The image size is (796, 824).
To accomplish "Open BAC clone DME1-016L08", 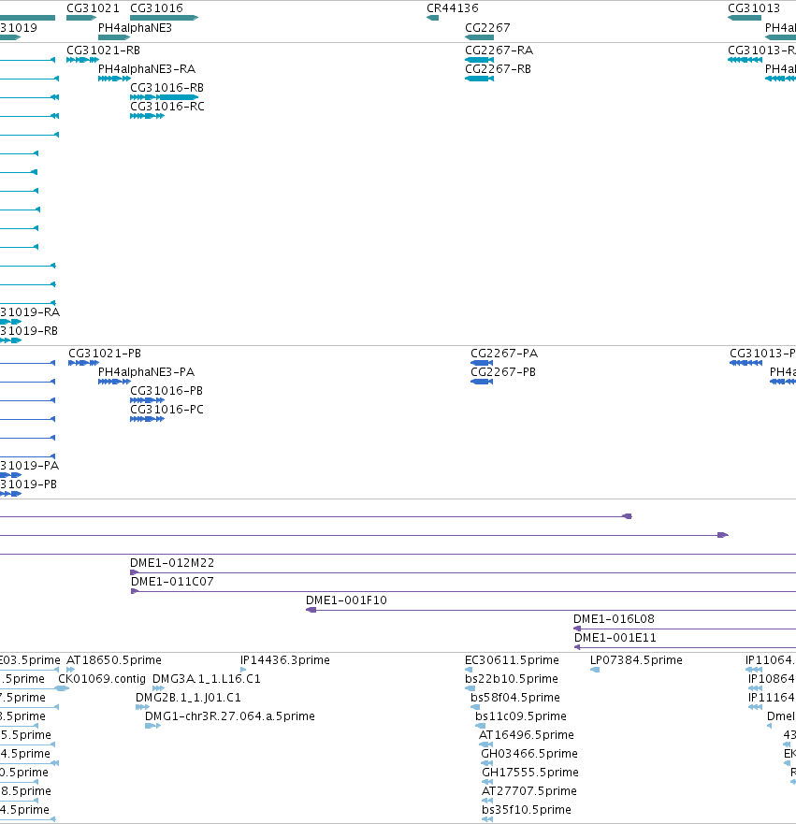I will 614,619.
